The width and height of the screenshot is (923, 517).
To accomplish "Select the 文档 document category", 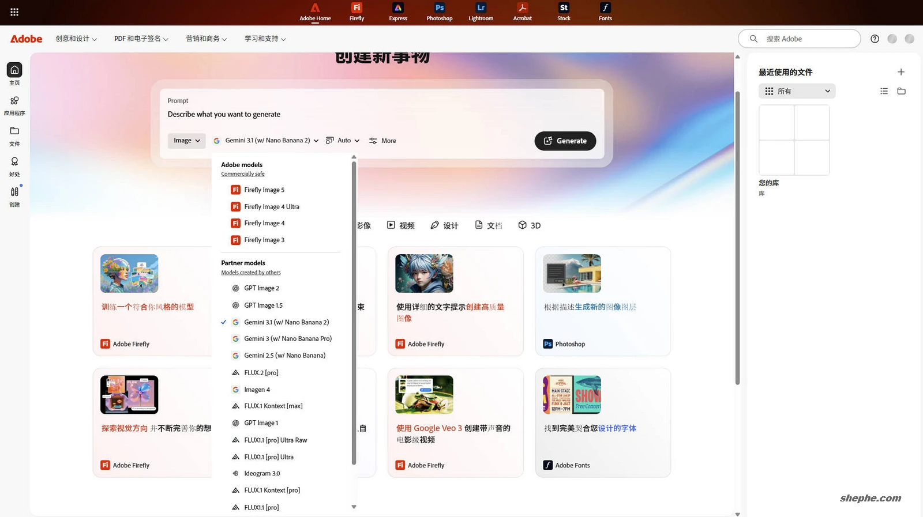I will point(488,225).
